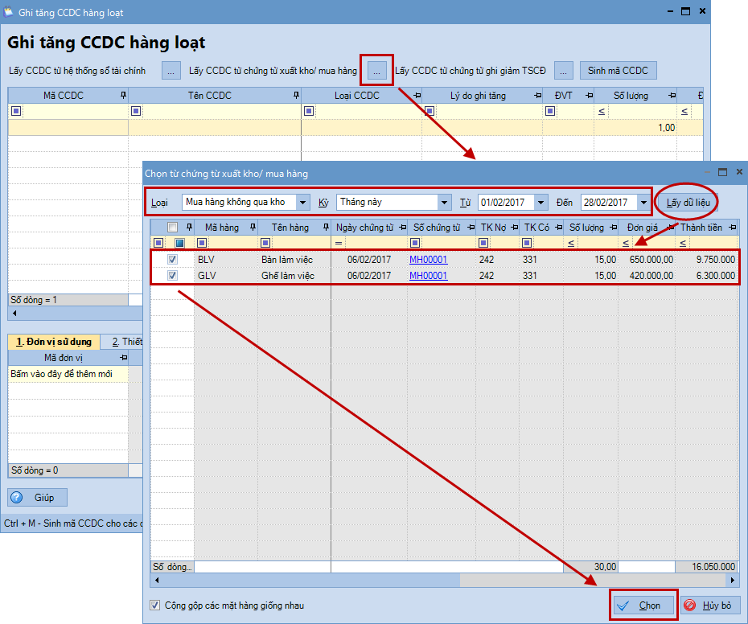The width and height of the screenshot is (748, 624).
Task: Pin the Mã hàng column
Action: point(253,227)
